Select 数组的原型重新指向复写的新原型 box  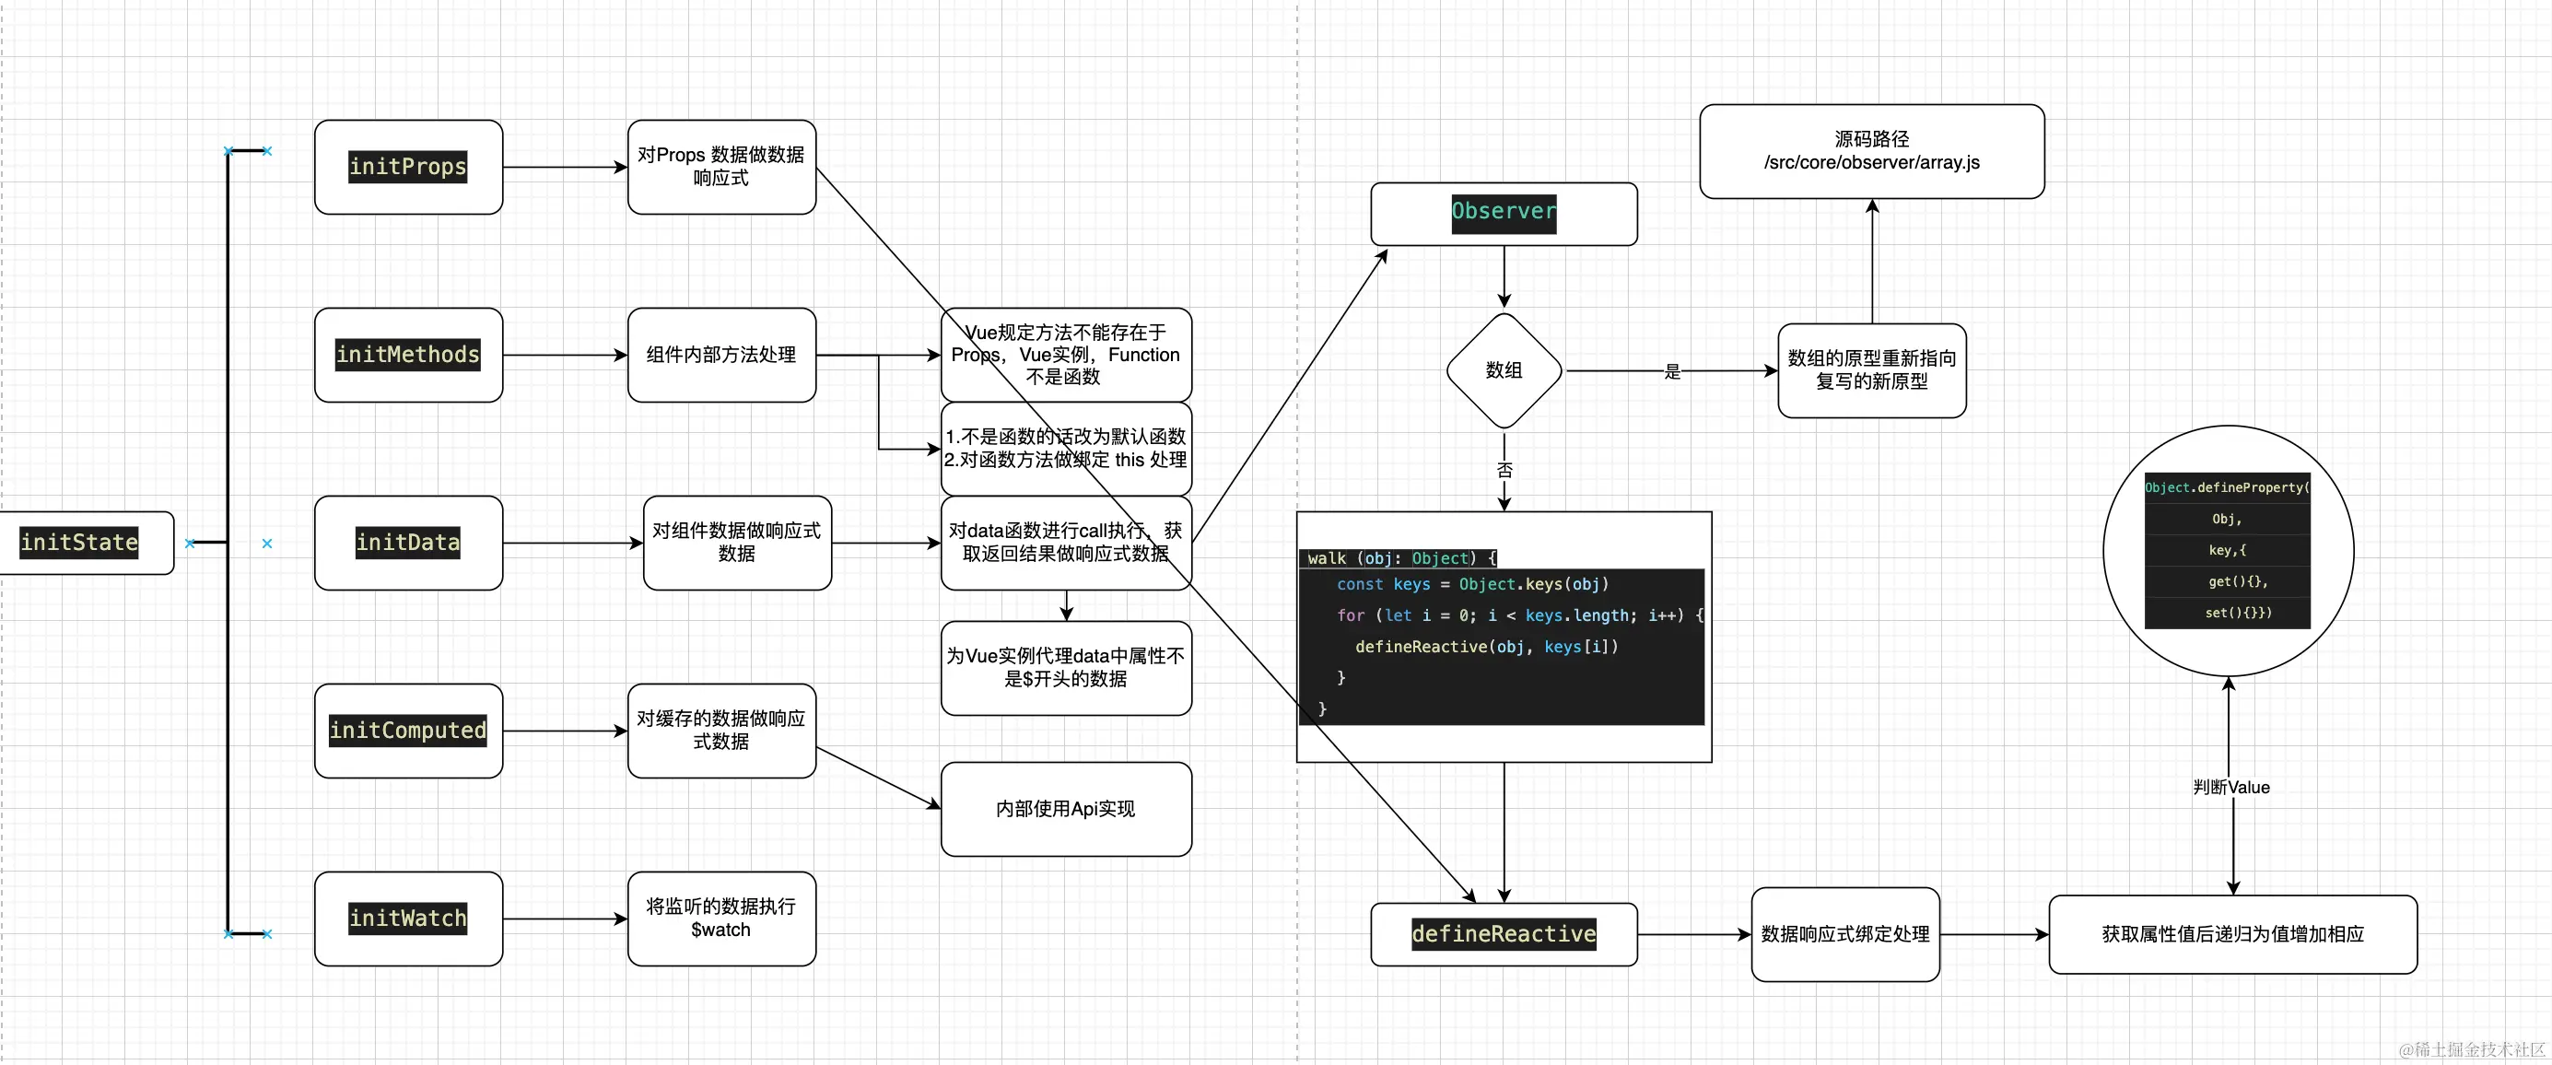[x=1870, y=369]
